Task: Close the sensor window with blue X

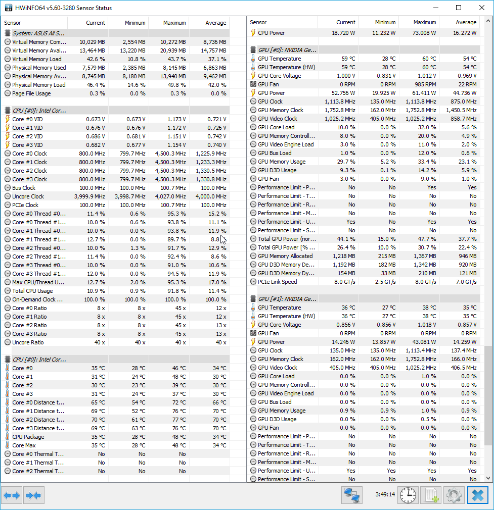Action: (x=477, y=495)
